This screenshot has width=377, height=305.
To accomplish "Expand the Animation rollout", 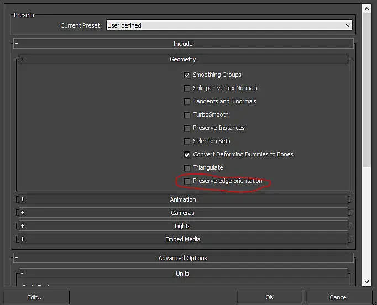I will point(184,199).
